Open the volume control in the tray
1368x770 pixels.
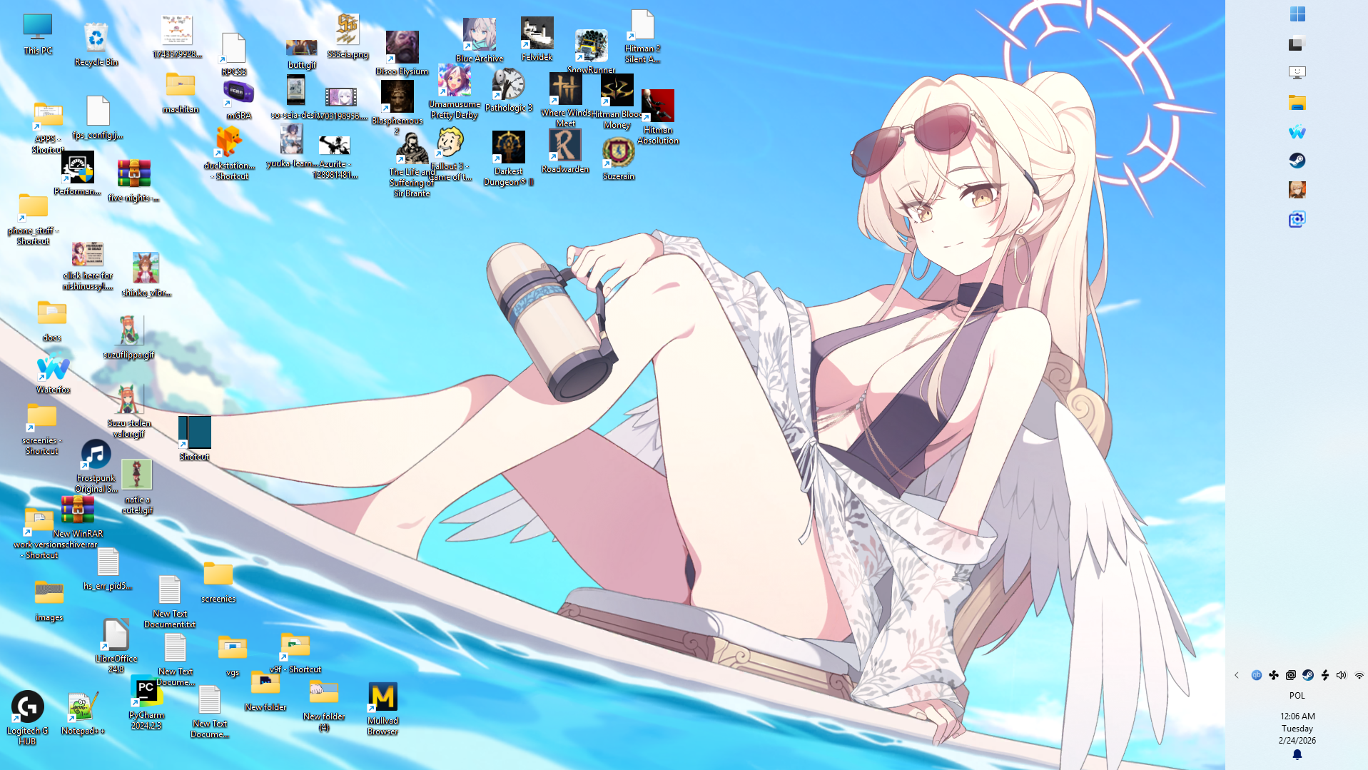(1342, 675)
